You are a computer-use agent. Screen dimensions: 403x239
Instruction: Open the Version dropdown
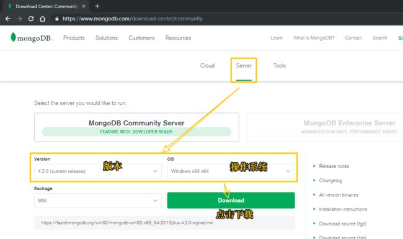click(98, 171)
